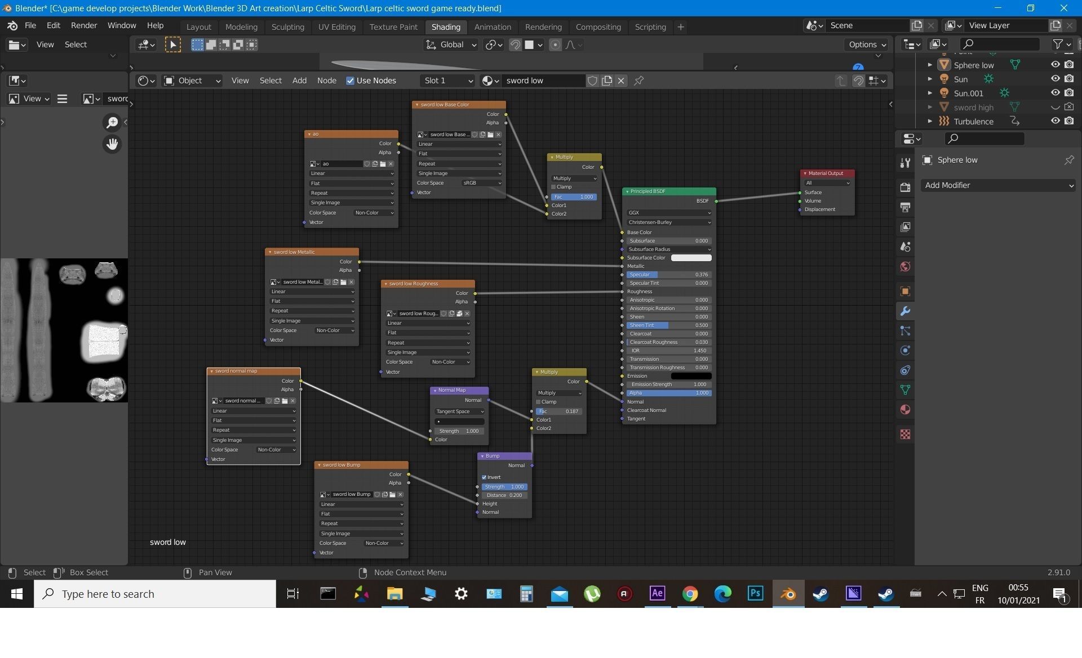
Task: Open the Render menu
Action: pyautogui.click(x=83, y=25)
